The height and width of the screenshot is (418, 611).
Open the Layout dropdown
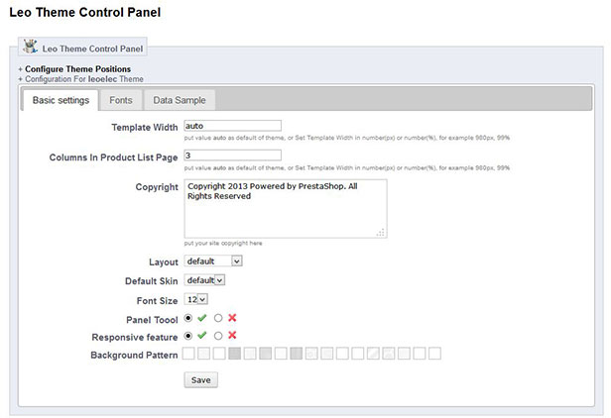click(213, 261)
